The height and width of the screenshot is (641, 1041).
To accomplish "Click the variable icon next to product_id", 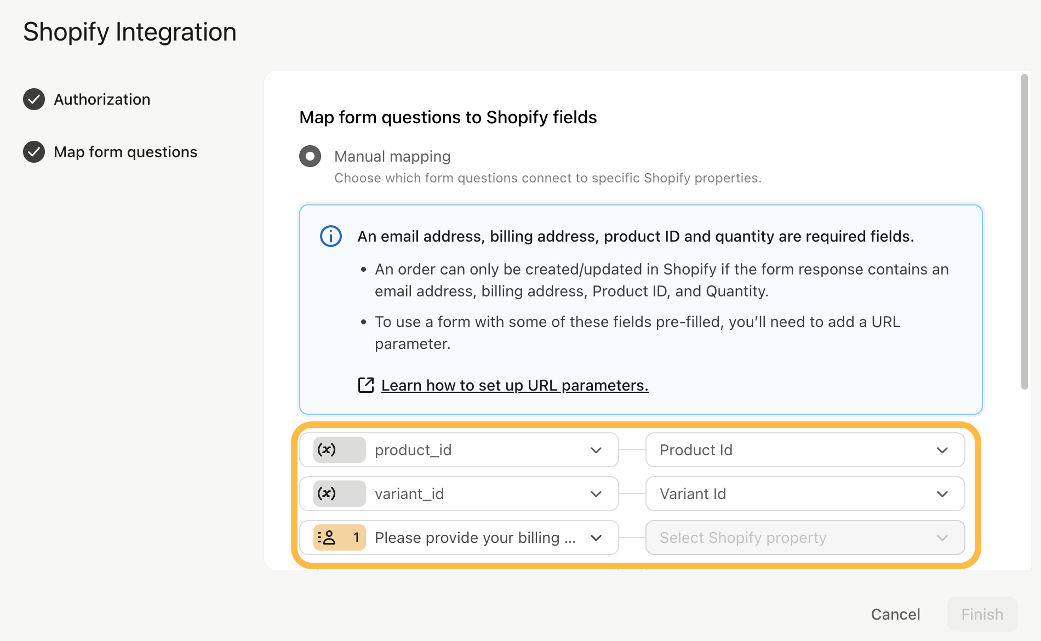I will 339,450.
